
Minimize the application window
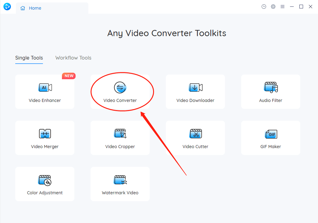[292, 7]
